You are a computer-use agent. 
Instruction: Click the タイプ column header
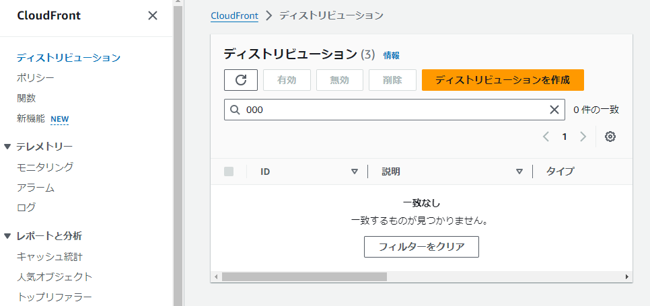coord(560,171)
